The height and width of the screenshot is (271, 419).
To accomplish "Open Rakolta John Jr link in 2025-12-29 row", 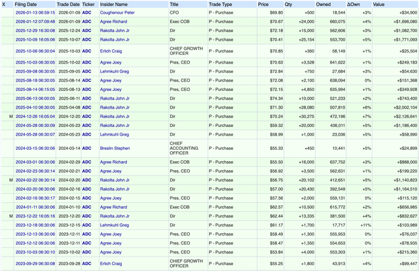I will (115, 31).
